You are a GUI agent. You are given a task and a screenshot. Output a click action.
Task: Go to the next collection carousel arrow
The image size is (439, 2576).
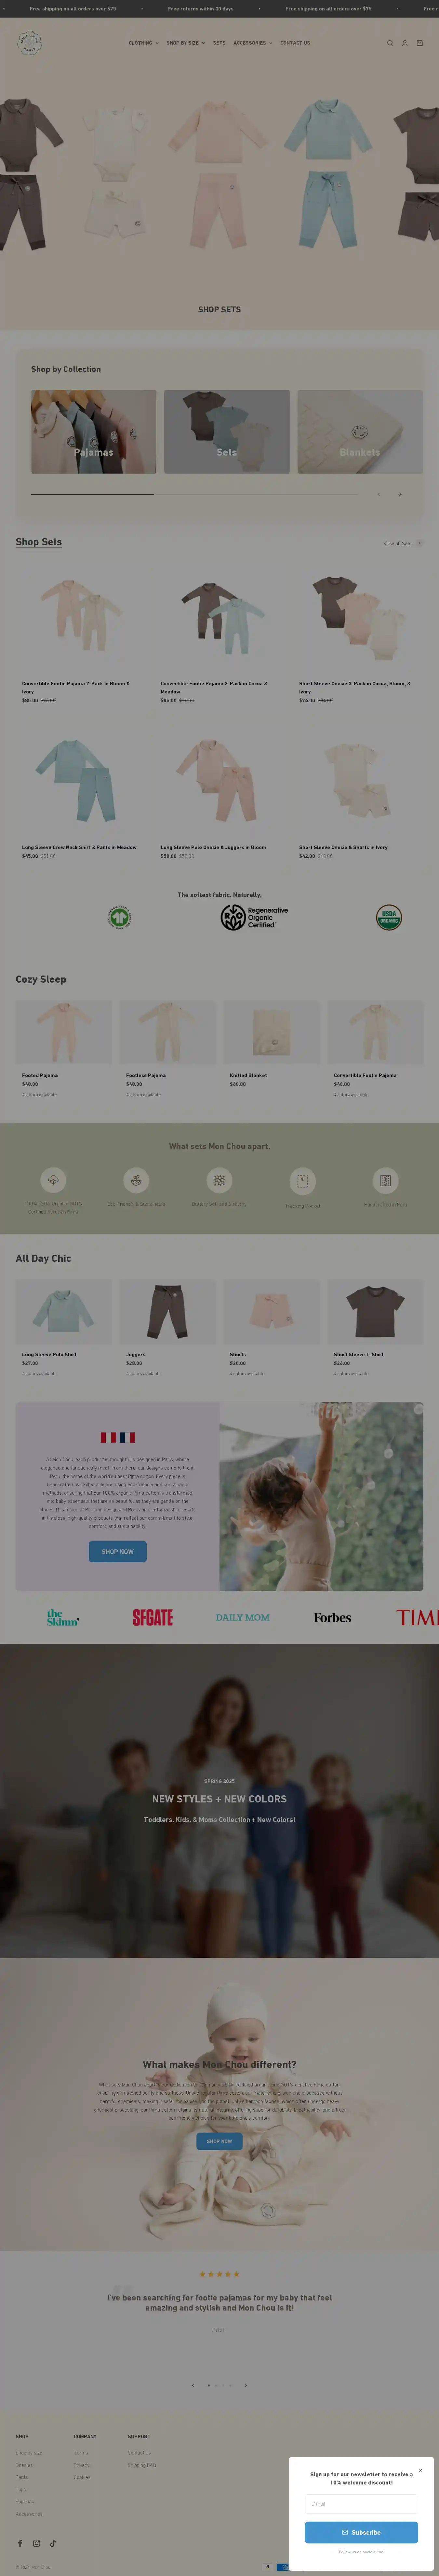tap(400, 494)
